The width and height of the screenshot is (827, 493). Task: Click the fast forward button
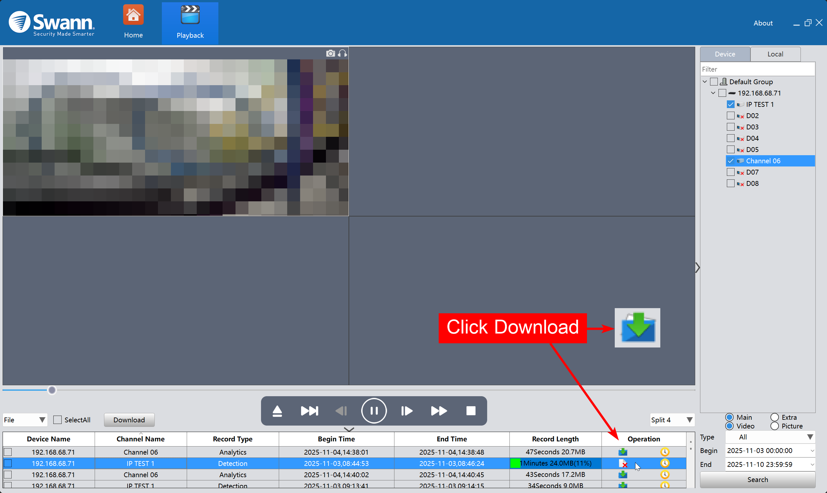[x=439, y=411]
